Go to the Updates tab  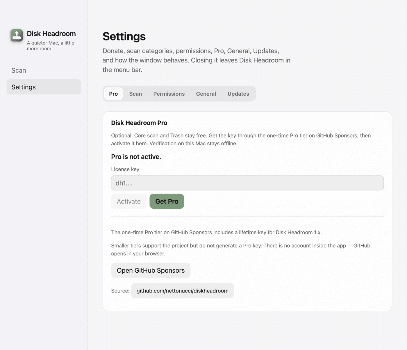[238, 94]
